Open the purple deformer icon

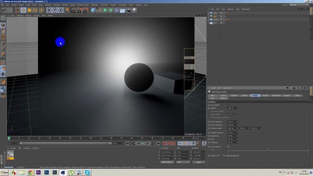point(116,10)
